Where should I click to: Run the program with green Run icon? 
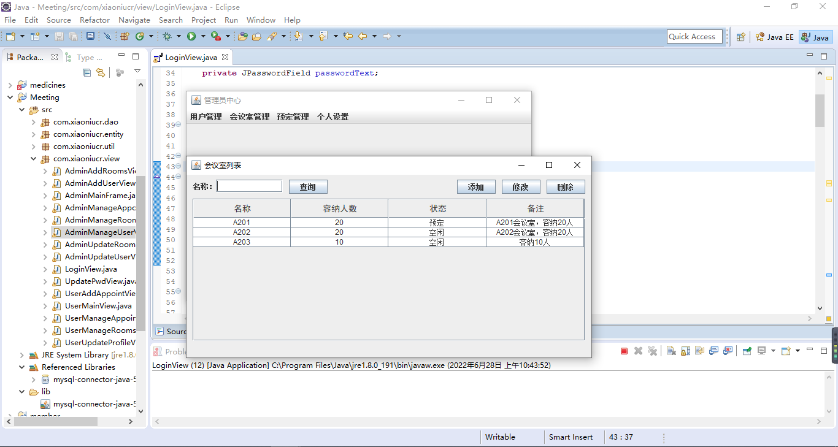tap(191, 36)
